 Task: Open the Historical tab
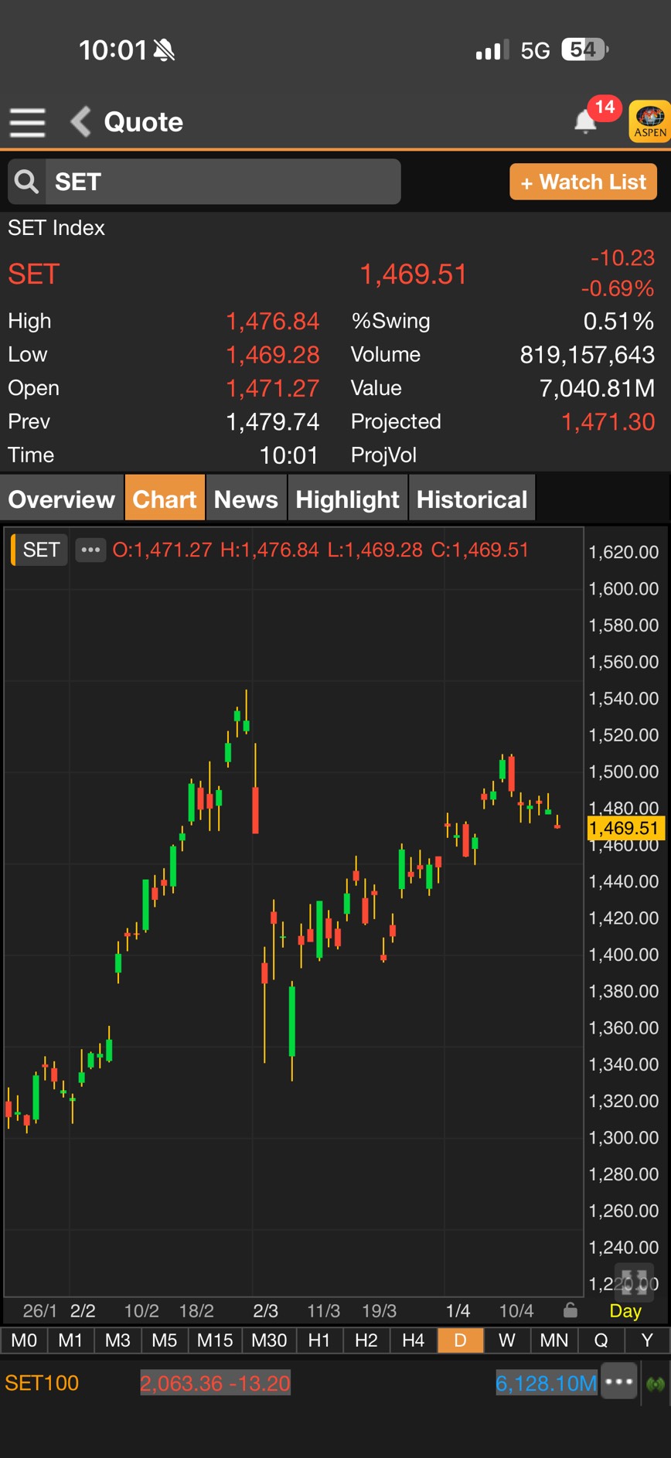coord(472,499)
